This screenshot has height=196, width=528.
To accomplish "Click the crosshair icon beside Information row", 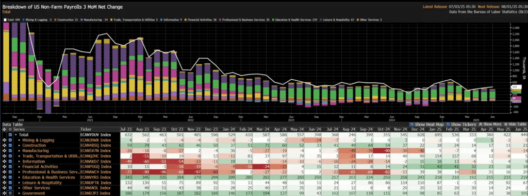I will 4,162.
